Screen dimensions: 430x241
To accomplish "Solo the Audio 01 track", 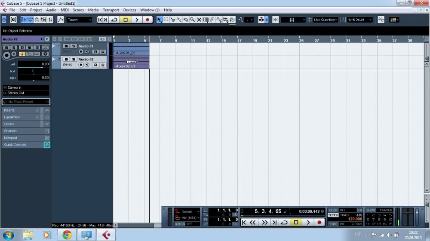I will 74,46.
